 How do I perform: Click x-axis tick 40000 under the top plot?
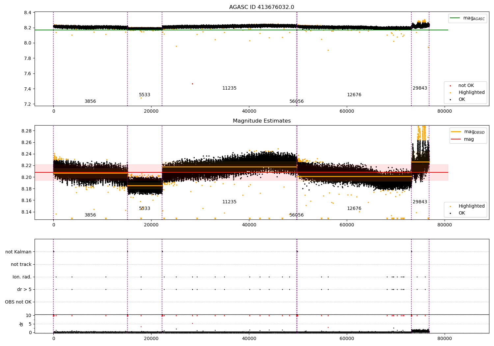[x=249, y=111]
